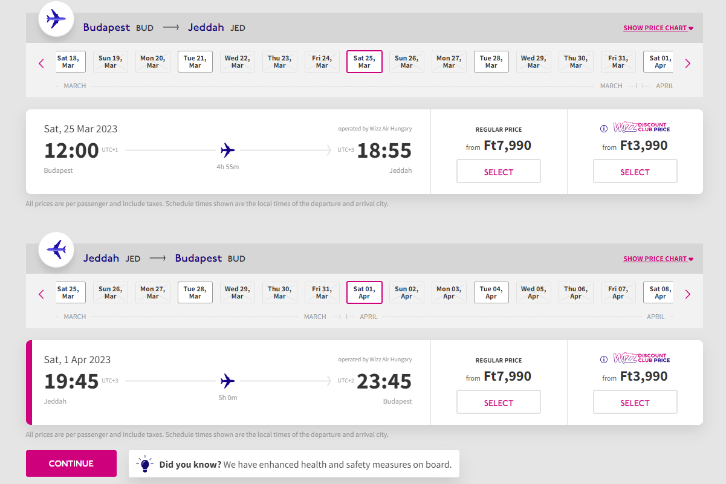Pick Tue 04, Apr return date
Screen dimensions: 726x484
point(491,292)
